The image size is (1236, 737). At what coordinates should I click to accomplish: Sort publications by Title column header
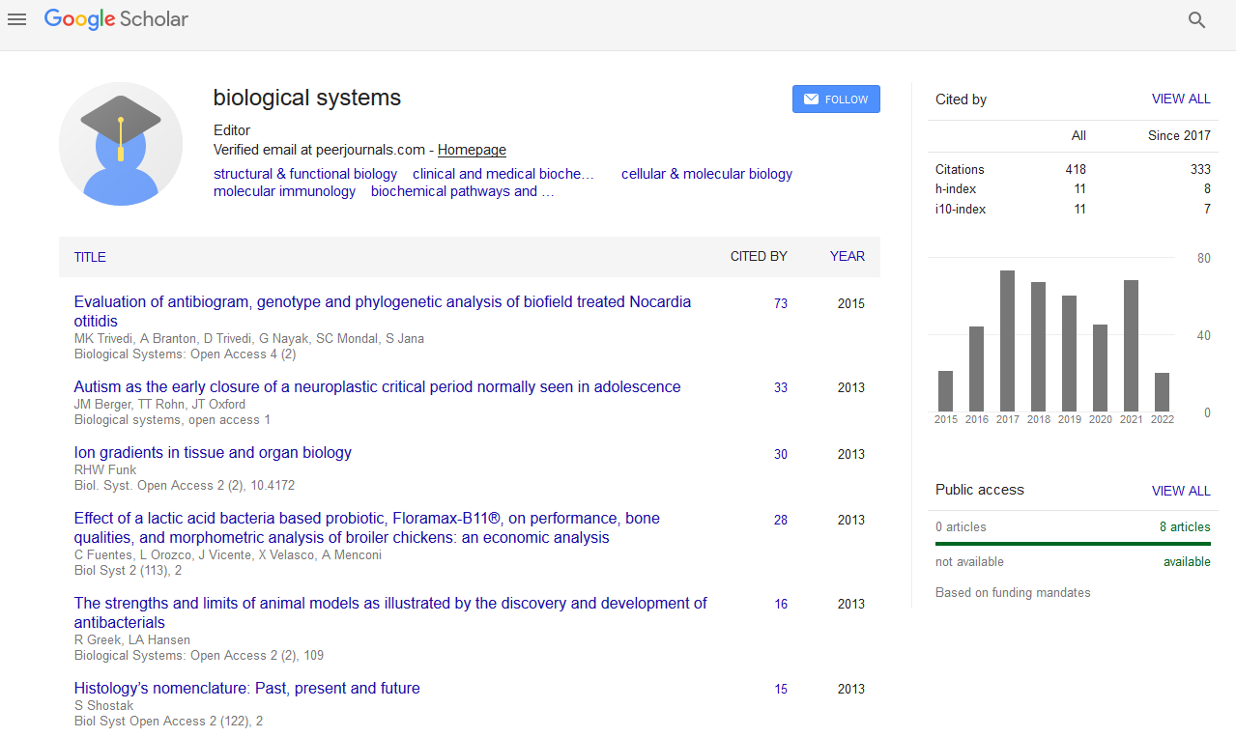point(90,257)
